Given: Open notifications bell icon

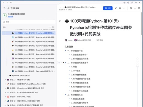Looking at the screenshot, I should coord(120,8).
